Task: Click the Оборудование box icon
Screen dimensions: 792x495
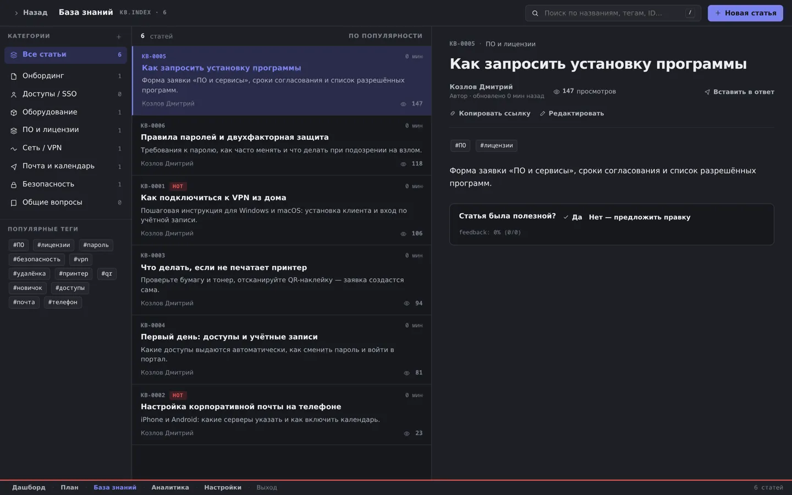Action: [14, 113]
